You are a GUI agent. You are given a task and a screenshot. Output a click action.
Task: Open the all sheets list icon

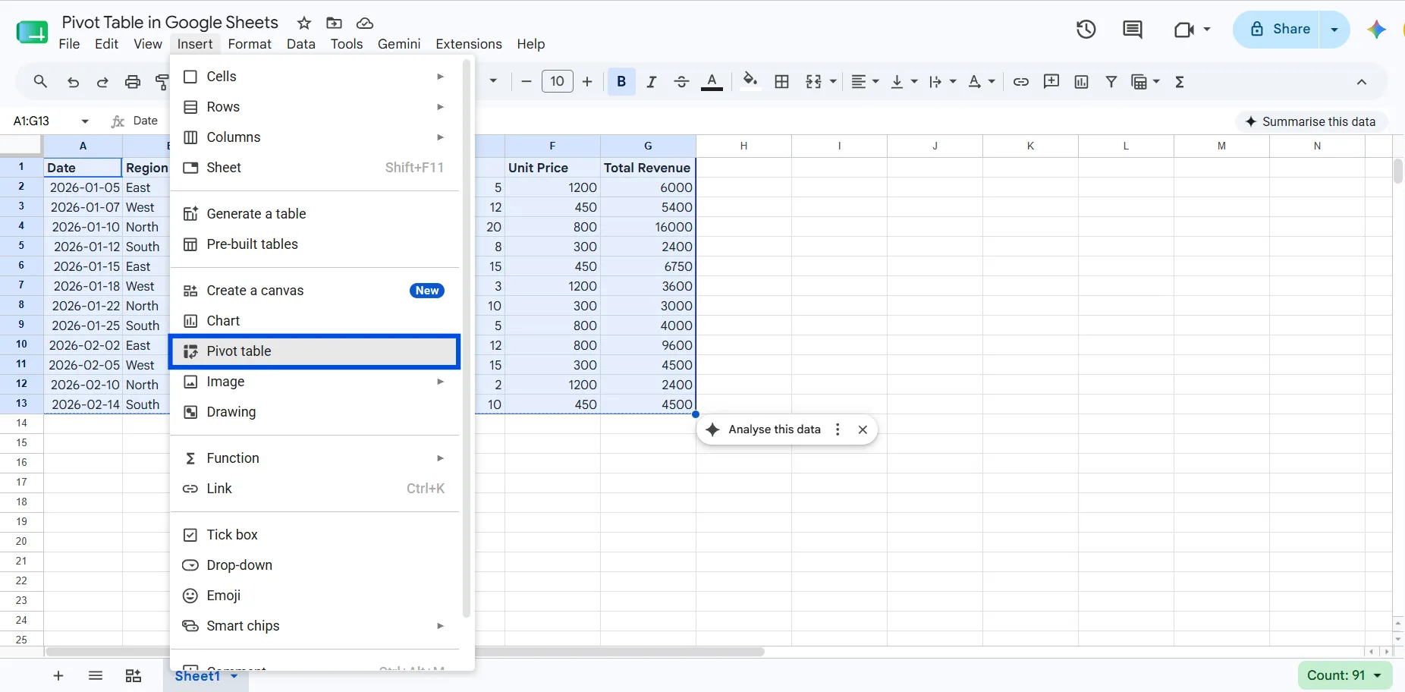(x=96, y=676)
